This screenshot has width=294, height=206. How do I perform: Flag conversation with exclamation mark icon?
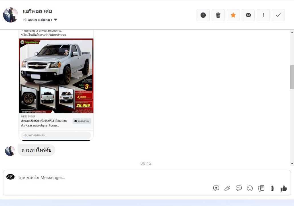[263, 15]
